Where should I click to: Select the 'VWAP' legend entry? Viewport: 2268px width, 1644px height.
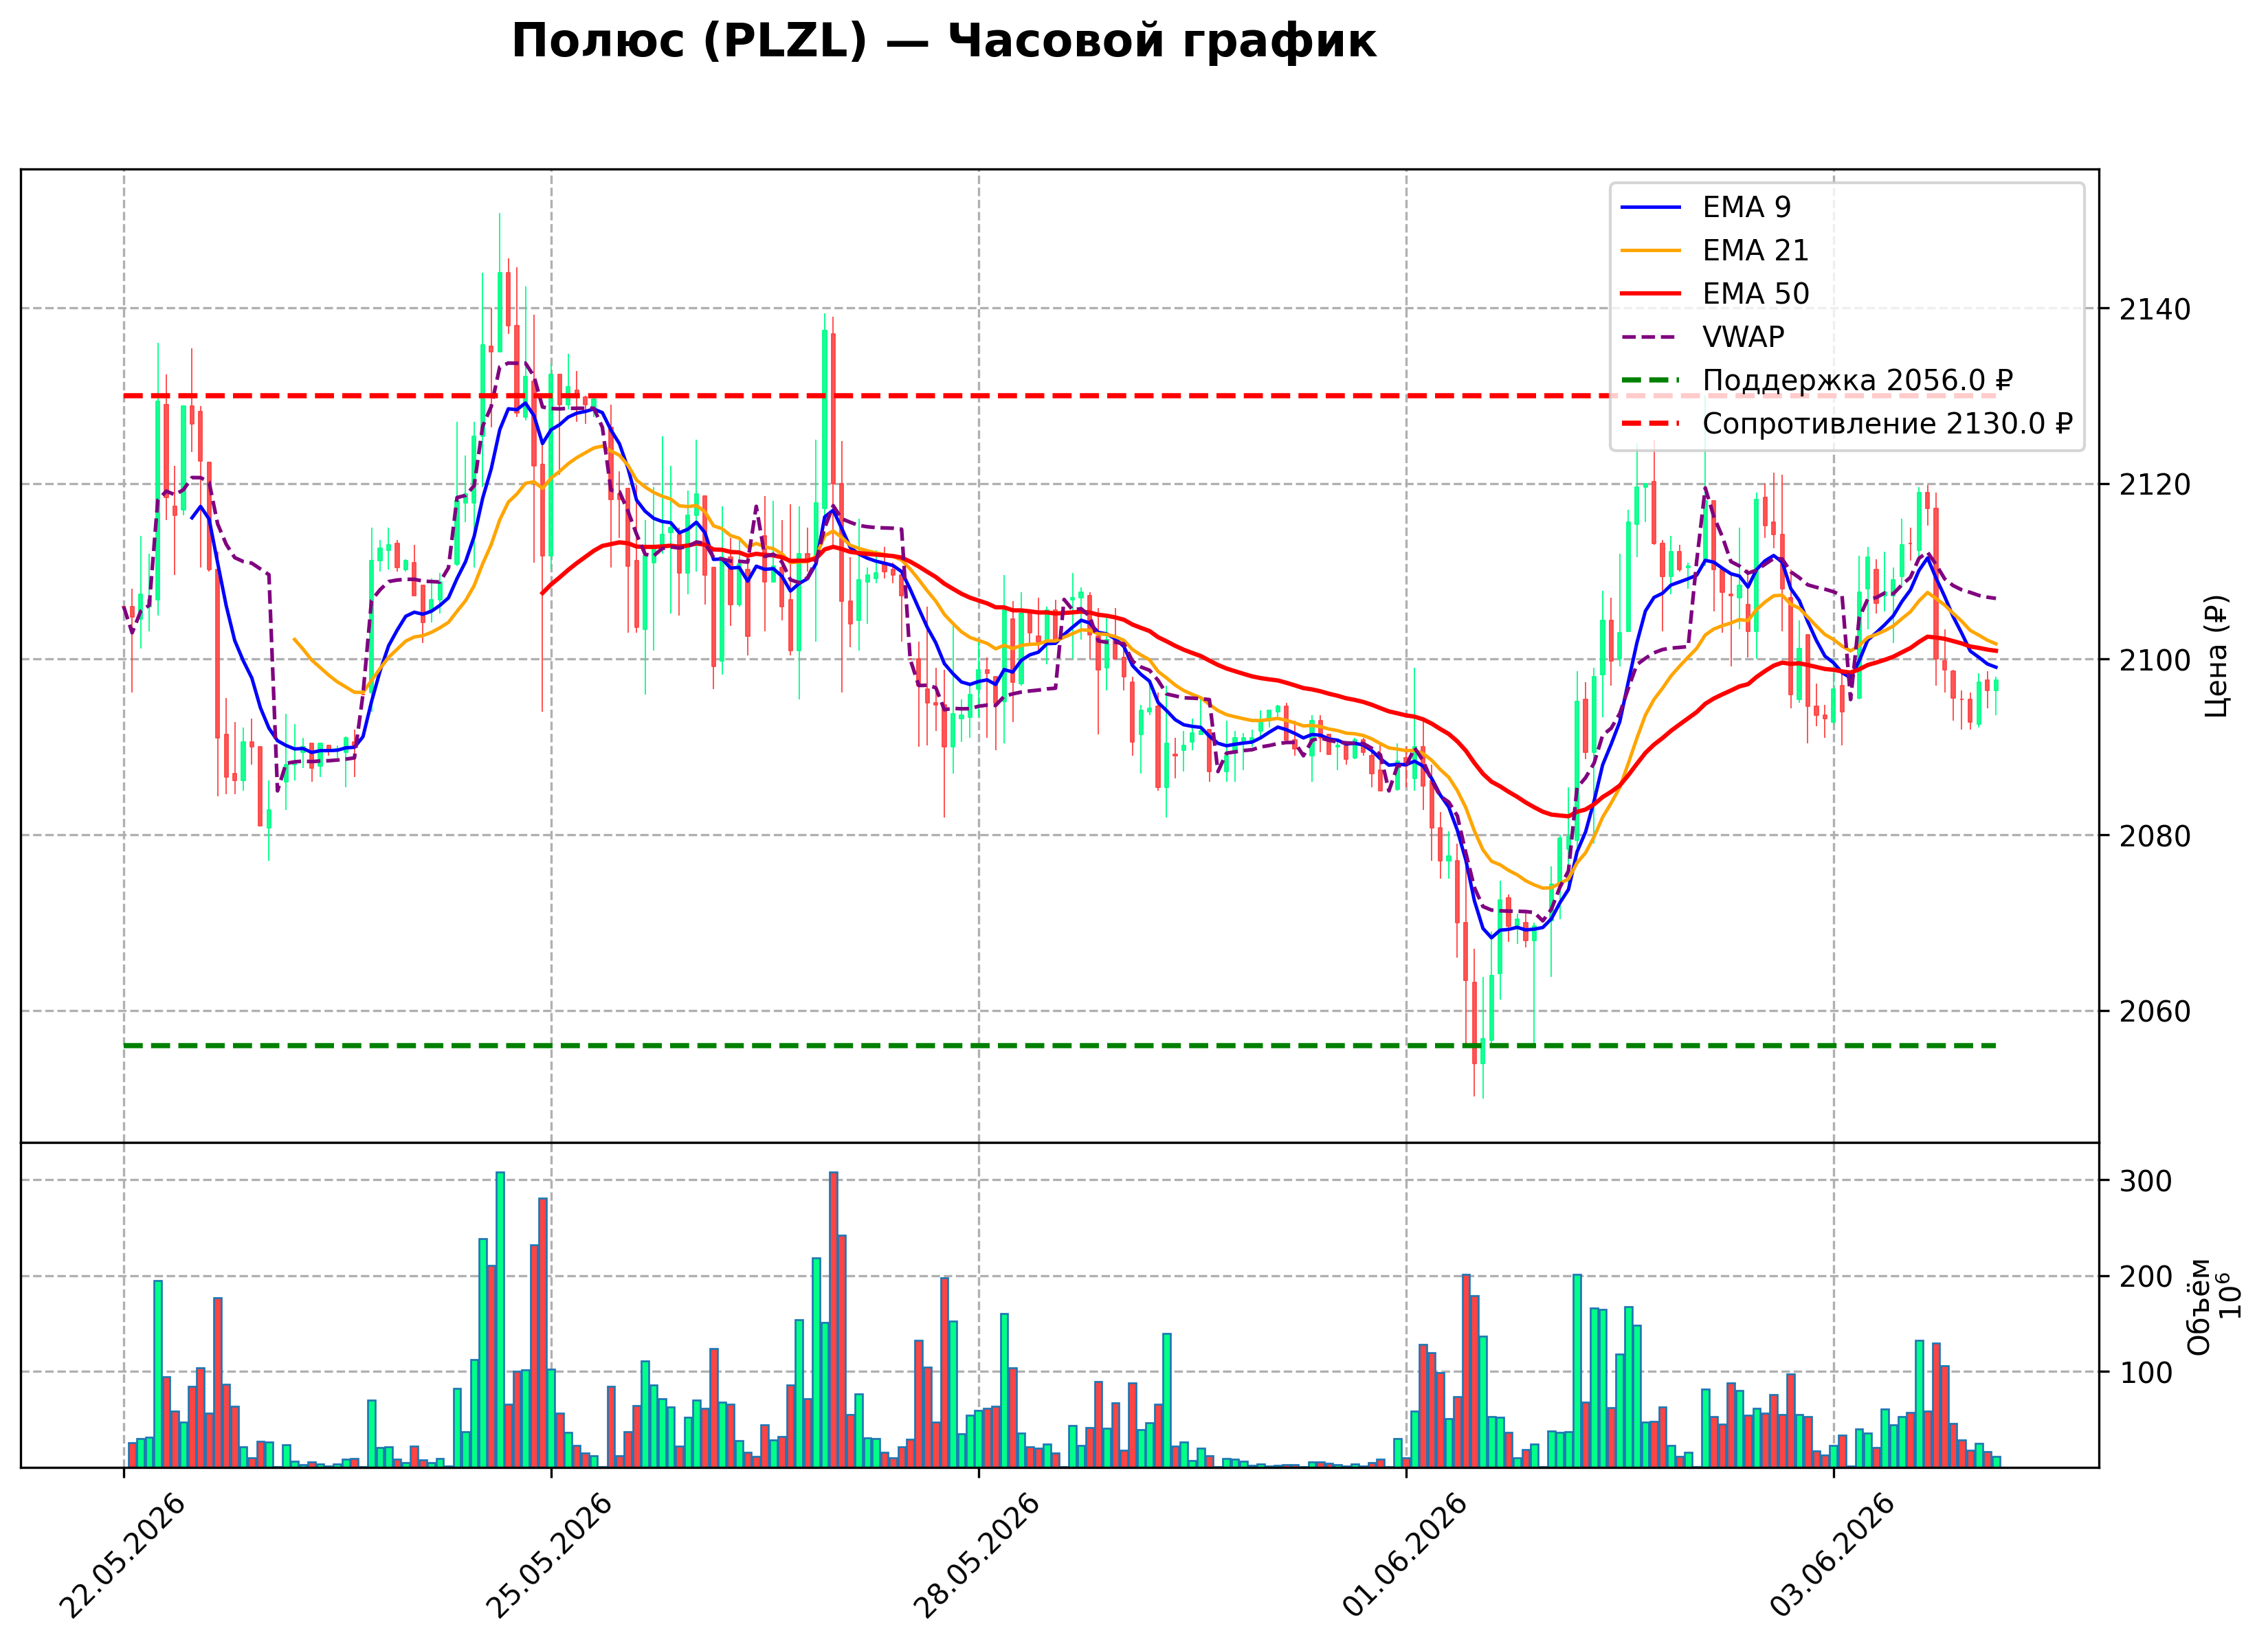[x=1743, y=337]
